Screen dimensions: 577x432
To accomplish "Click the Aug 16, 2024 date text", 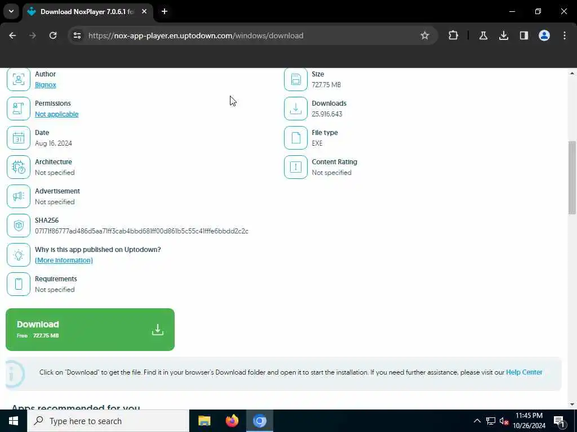I will [x=54, y=143].
